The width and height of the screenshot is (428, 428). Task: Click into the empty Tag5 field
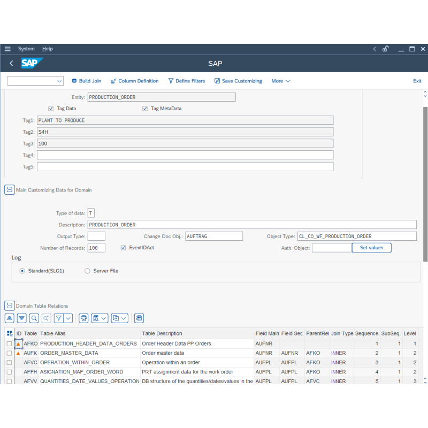pyautogui.click(x=185, y=166)
